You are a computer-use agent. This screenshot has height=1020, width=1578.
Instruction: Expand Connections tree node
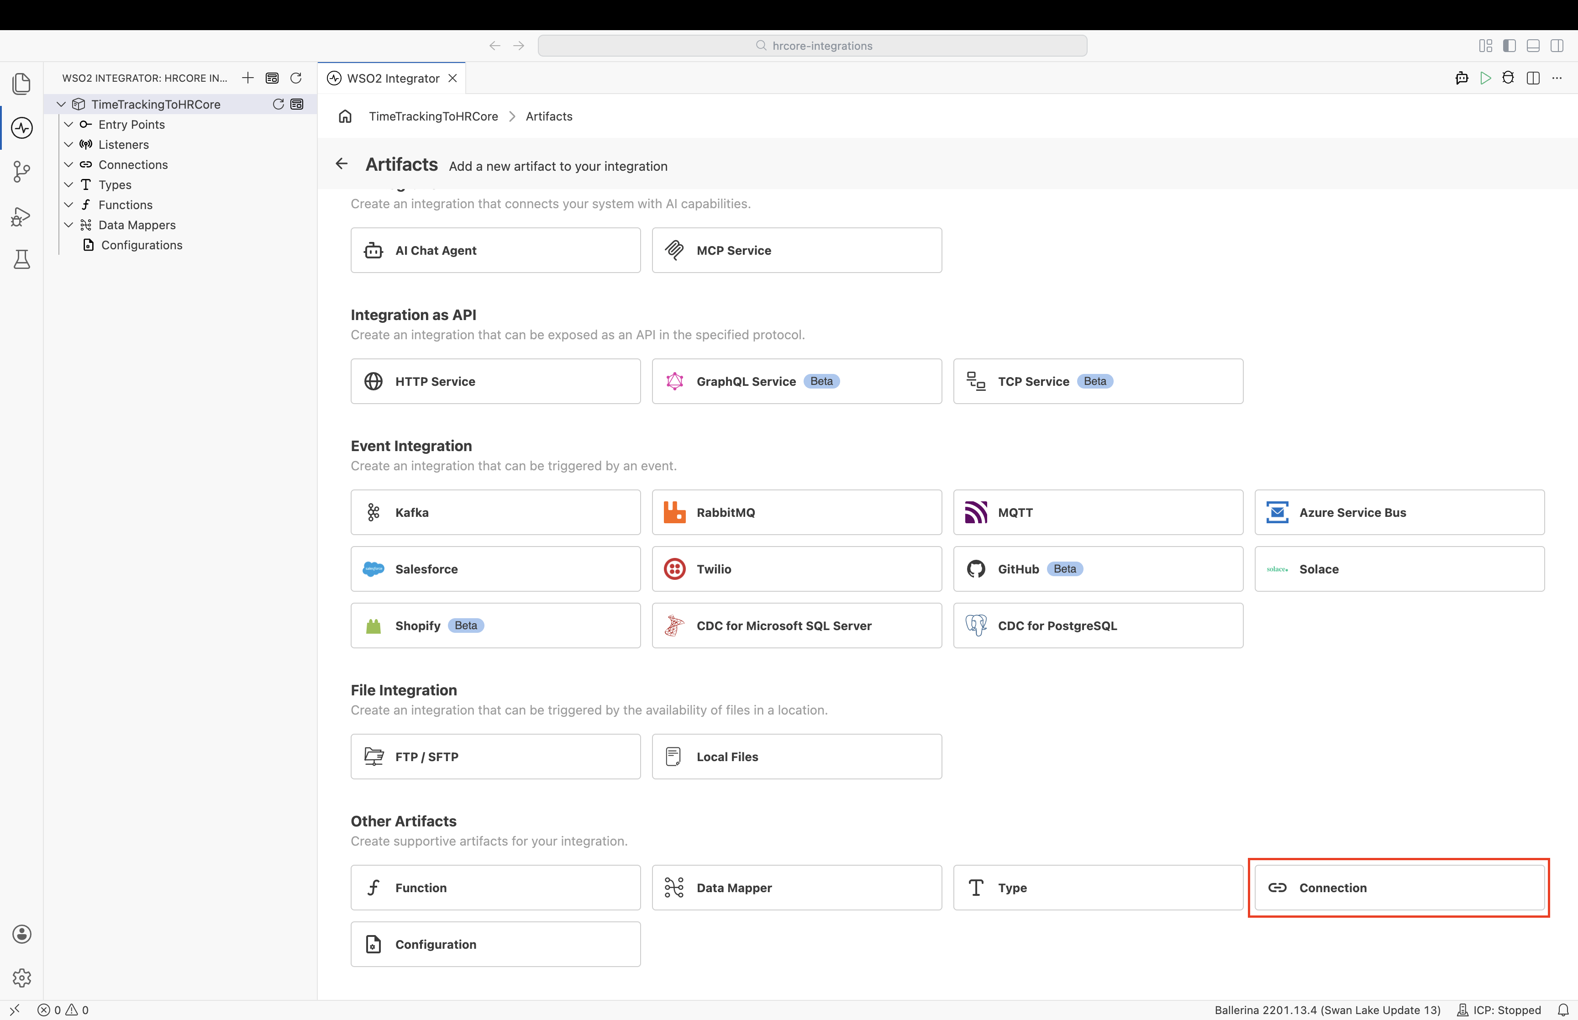point(68,165)
